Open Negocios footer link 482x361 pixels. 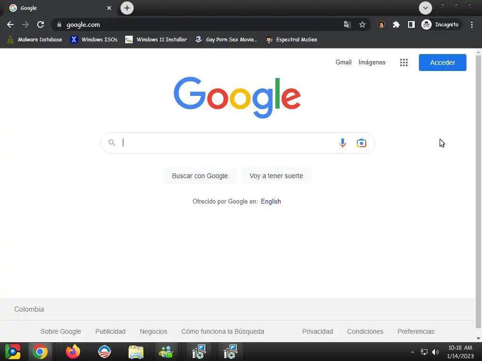[x=153, y=331]
